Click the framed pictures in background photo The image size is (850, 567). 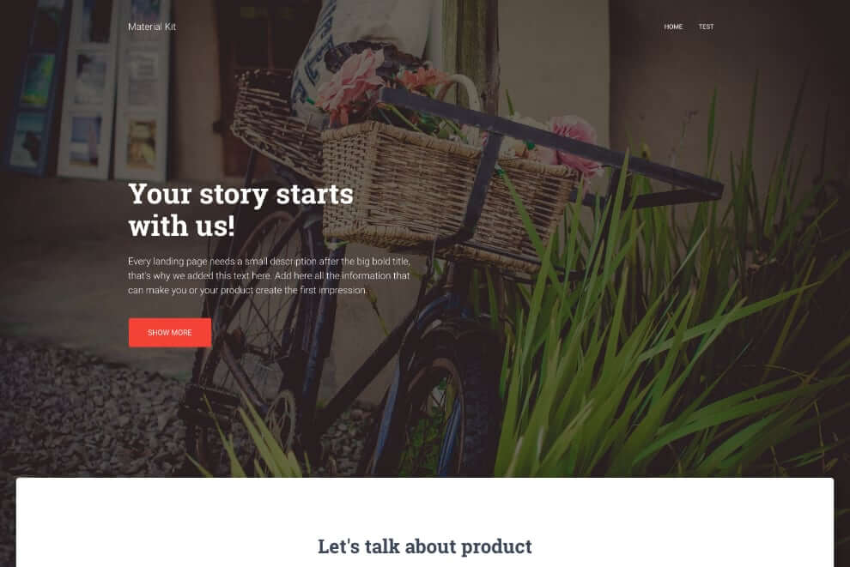(87, 89)
